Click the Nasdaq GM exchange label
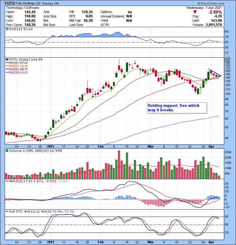236x245 pixels. click(51, 4)
